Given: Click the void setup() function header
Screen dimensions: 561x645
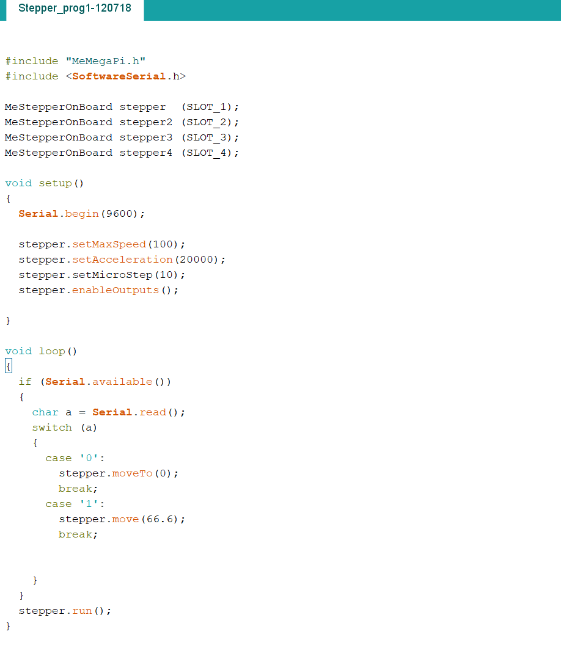Looking at the screenshot, I should (x=45, y=183).
